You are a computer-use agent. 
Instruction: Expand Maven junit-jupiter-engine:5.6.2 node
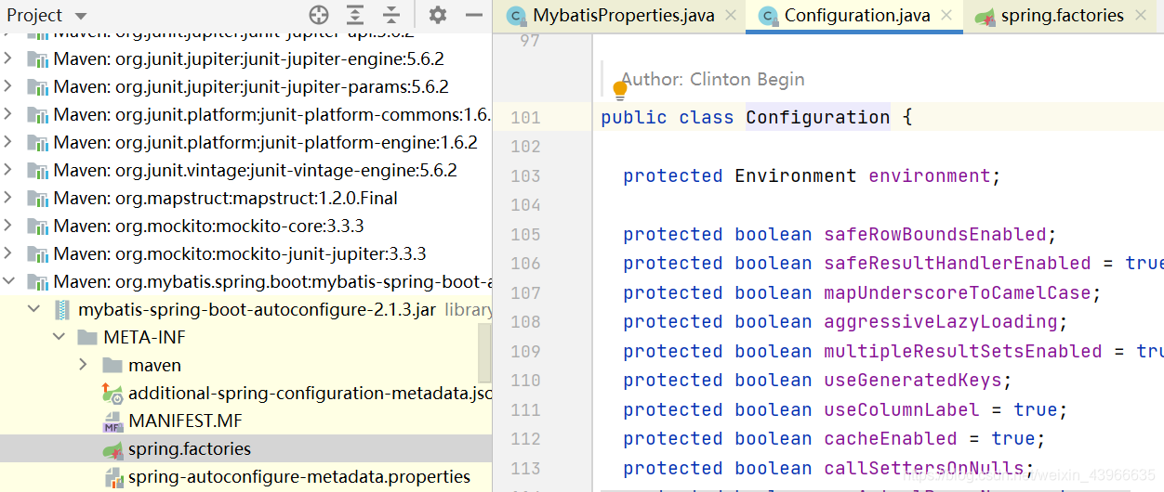tap(8, 58)
